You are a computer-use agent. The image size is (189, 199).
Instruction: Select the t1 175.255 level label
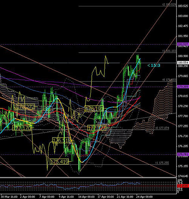pyautogui.click(x=162, y=163)
